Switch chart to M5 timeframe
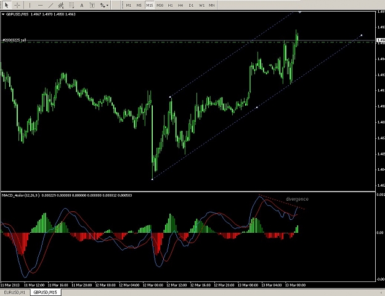 139,5
